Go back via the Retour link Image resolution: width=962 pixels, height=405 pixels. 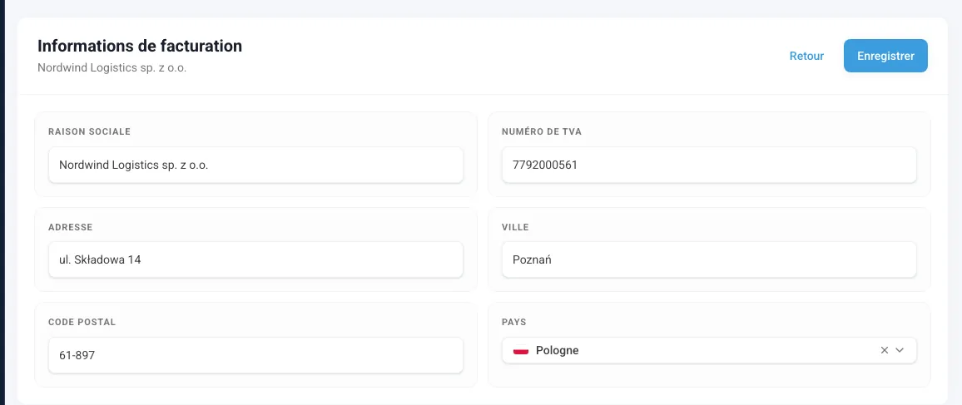[806, 56]
